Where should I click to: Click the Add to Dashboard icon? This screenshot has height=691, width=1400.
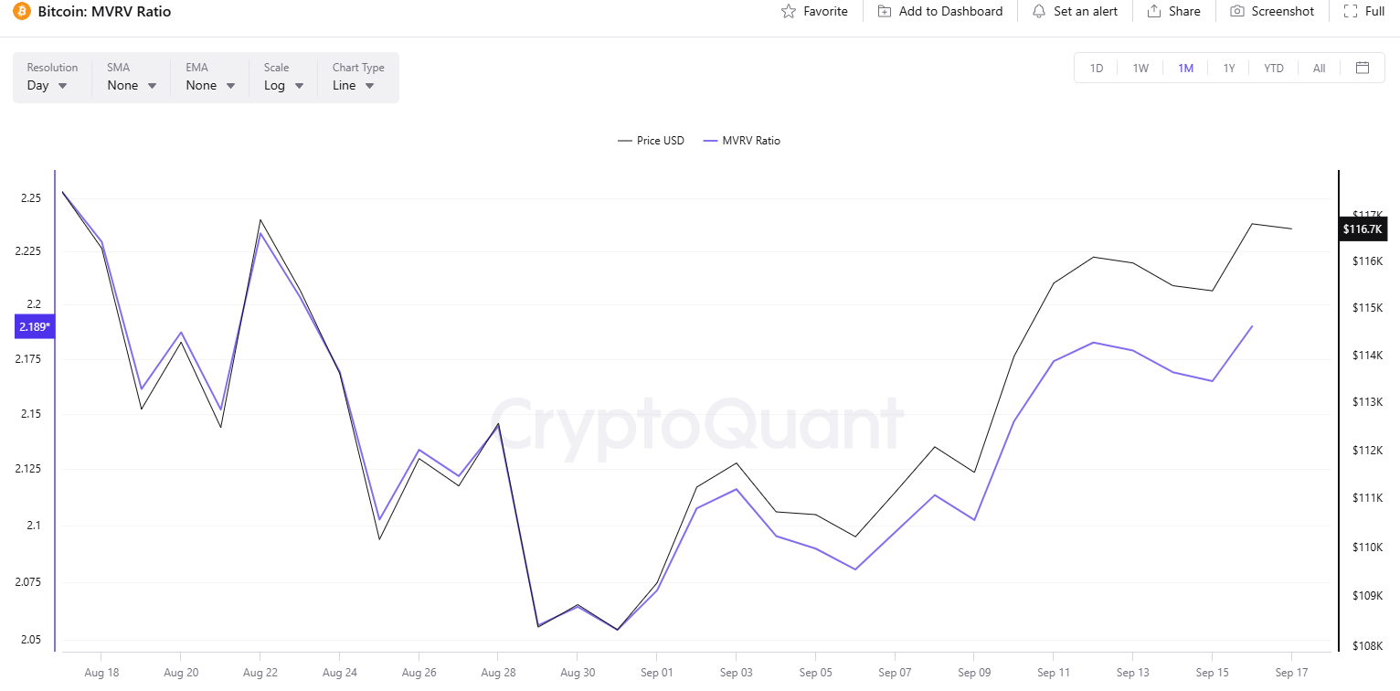pyautogui.click(x=885, y=12)
